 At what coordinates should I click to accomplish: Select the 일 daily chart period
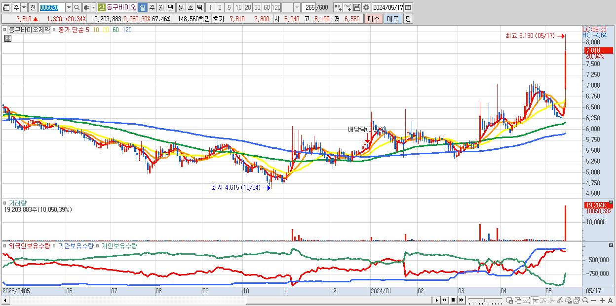[x=142, y=7]
